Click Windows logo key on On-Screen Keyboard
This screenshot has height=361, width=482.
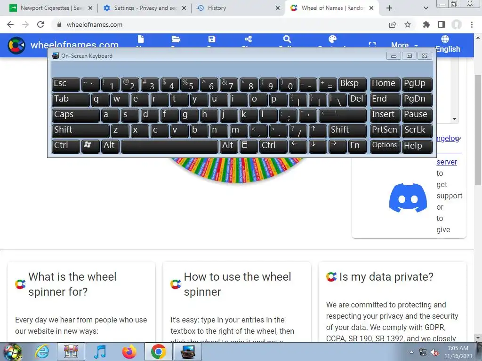90,146
